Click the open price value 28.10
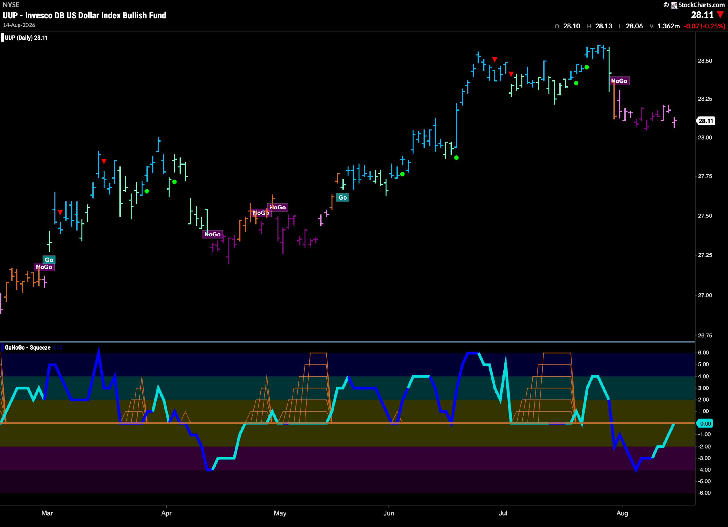728x527 pixels. pyautogui.click(x=572, y=26)
